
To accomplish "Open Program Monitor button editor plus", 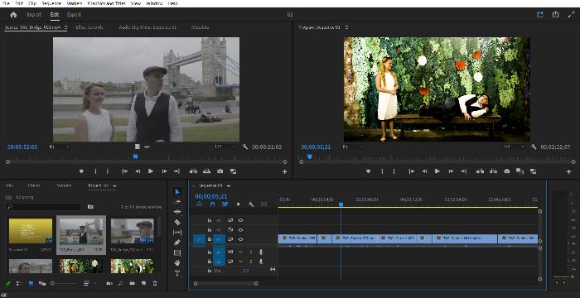I will (x=568, y=171).
